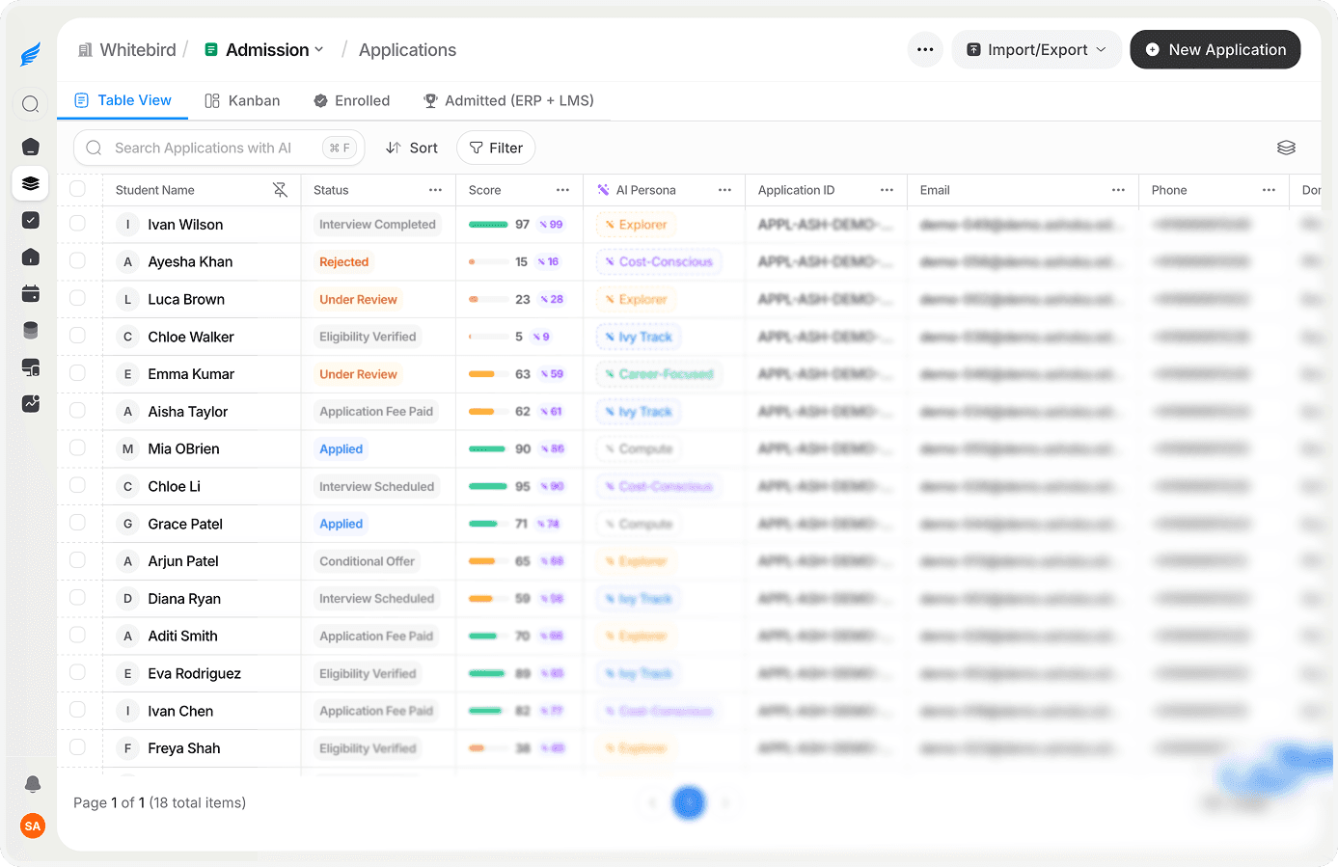This screenshot has height=867, width=1338.
Task: Open the stacked layers sidebar icon
Action: coord(31,183)
